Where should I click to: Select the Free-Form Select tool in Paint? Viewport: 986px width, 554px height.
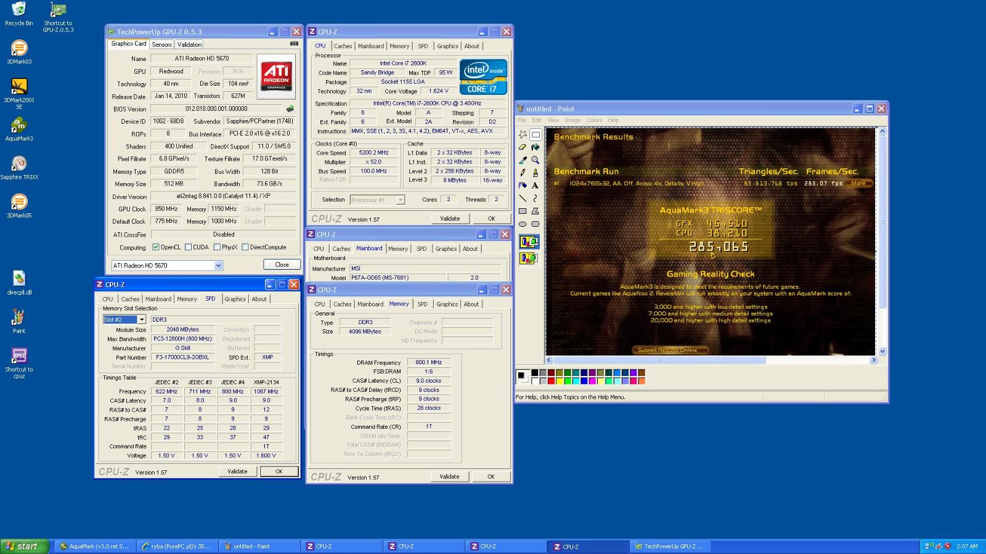point(523,134)
